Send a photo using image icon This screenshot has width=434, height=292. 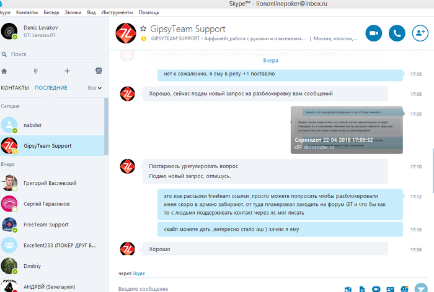point(348,289)
